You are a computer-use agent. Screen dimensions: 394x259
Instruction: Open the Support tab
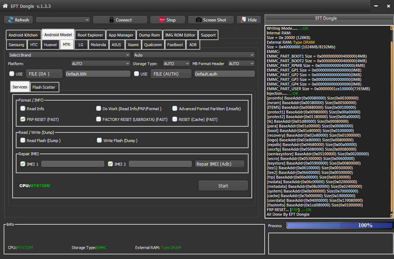tap(208, 35)
